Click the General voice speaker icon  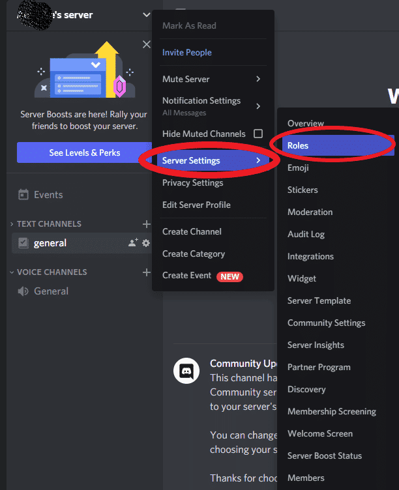23,291
